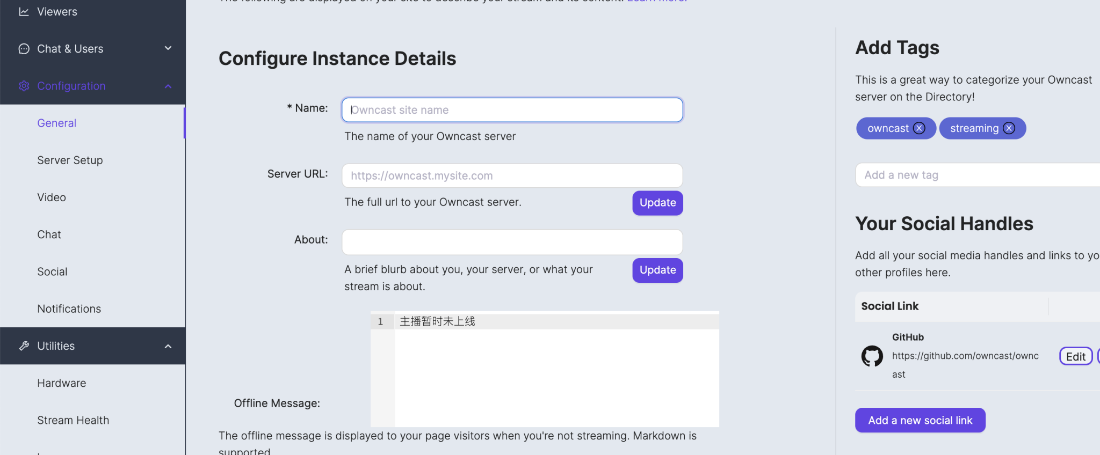Click the Chat & Users bubble icon

click(24, 49)
